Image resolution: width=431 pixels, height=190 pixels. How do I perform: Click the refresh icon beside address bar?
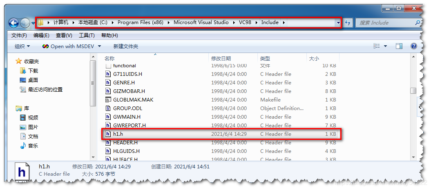click(x=348, y=23)
